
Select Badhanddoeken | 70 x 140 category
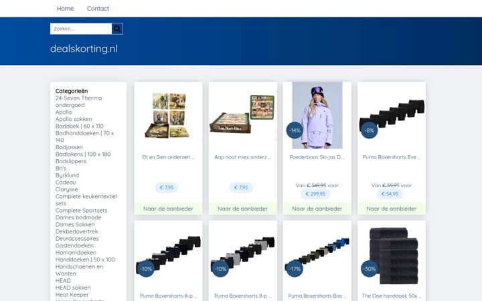point(84,136)
